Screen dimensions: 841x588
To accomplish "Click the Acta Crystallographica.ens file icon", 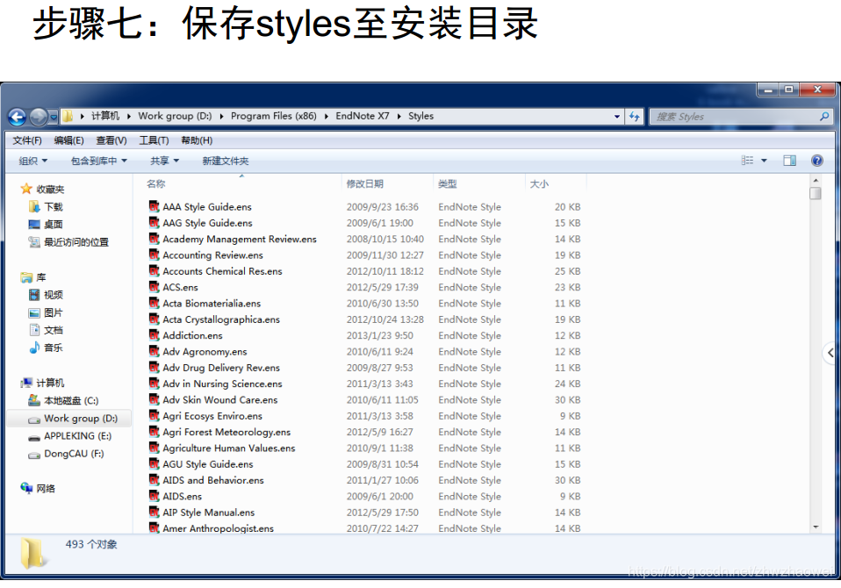I will pyautogui.click(x=154, y=319).
